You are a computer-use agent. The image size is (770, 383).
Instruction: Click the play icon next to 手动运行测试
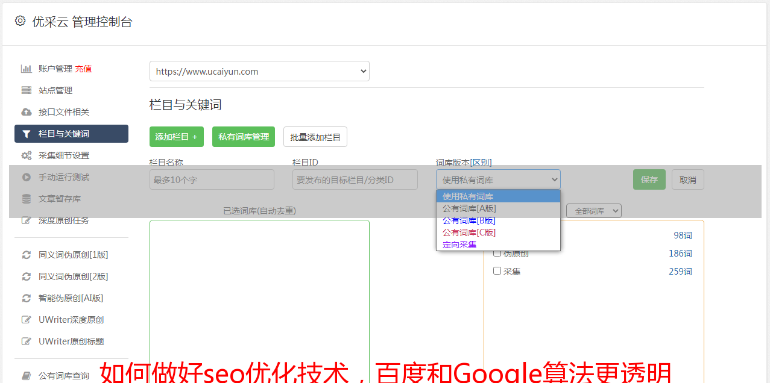[x=27, y=177]
